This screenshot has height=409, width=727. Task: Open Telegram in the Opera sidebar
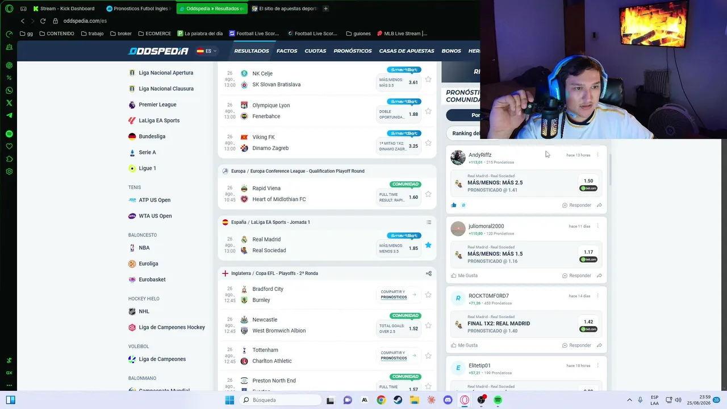point(9,115)
